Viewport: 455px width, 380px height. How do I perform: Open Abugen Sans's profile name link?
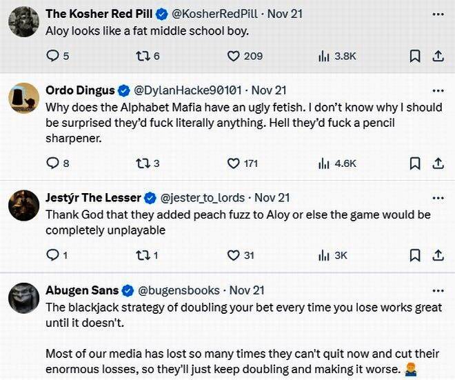[81, 290]
